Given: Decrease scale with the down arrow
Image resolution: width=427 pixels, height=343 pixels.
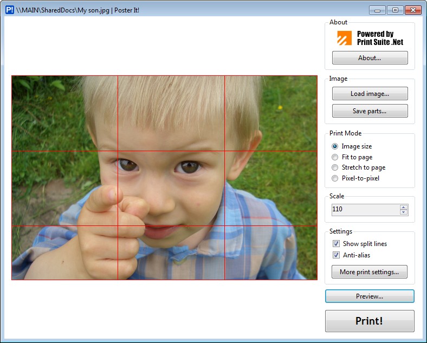Looking at the screenshot, I should pos(403,212).
